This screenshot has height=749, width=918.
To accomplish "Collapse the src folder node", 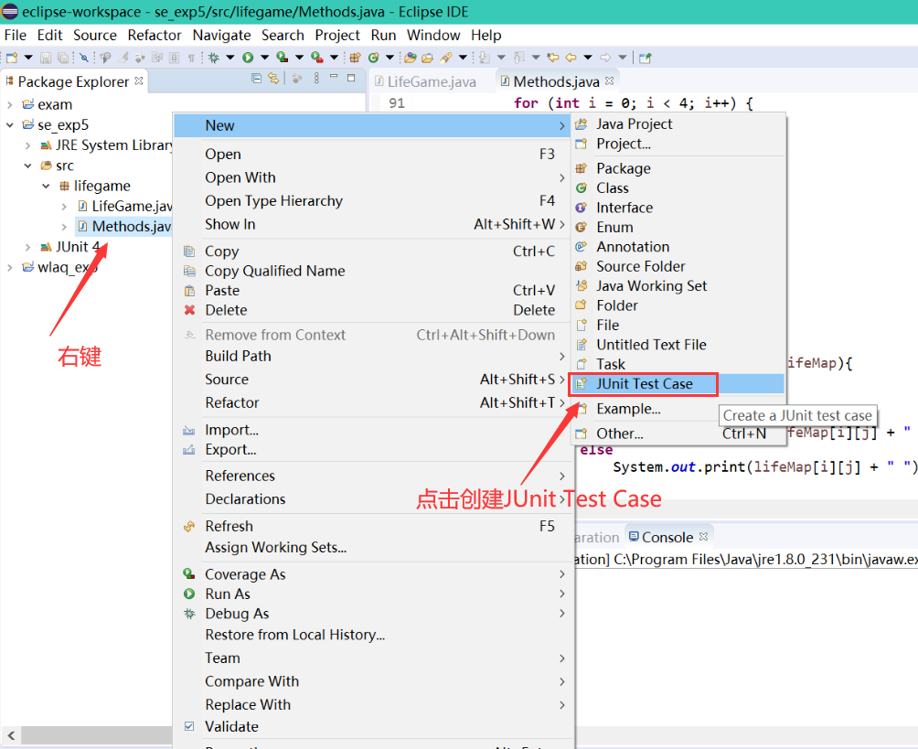I will pyautogui.click(x=27, y=166).
